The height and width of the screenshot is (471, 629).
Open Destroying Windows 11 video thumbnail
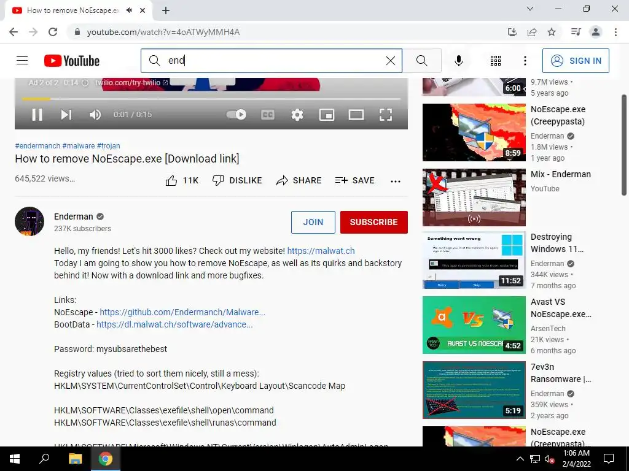tap(474, 260)
